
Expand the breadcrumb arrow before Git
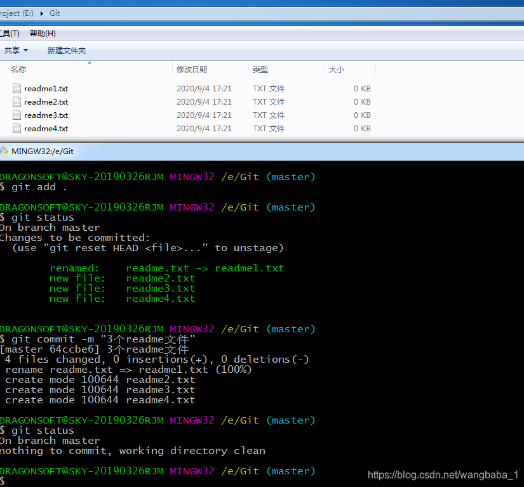[x=42, y=13]
